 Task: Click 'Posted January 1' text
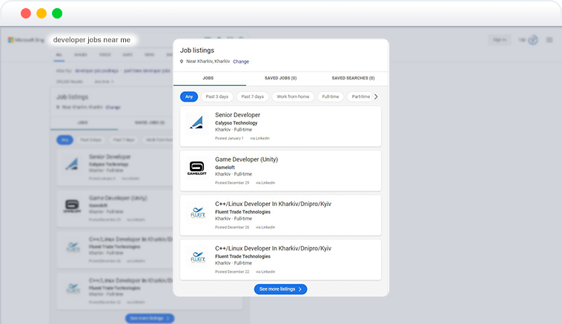(x=229, y=139)
